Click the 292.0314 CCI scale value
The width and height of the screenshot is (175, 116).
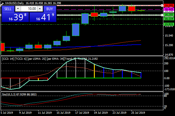click(x=170, y=58)
